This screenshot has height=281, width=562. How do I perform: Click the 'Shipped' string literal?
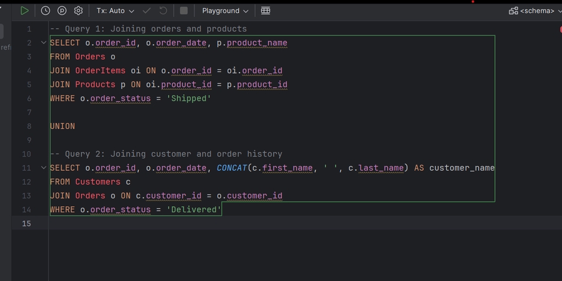189,98
